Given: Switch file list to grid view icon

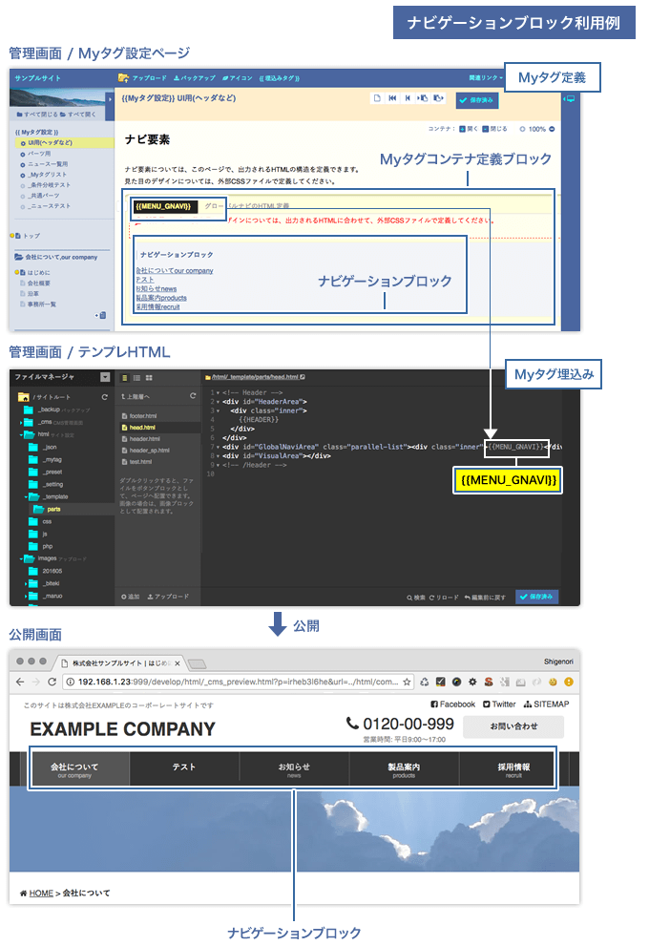Looking at the screenshot, I should tap(151, 378).
